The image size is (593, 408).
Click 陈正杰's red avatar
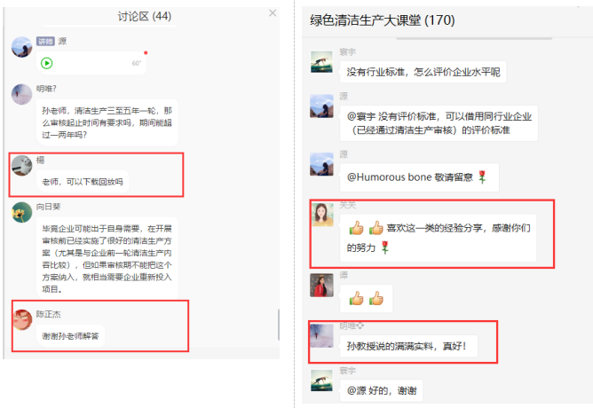coord(23,319)
